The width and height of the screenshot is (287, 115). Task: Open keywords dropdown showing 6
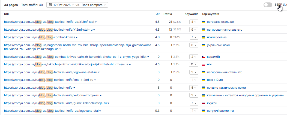click(194, 45)
